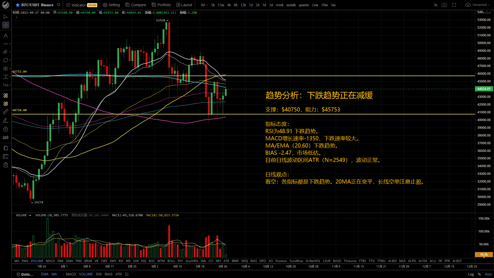Open the VOLUME indicator dropdown arrow
The height and width of the screenshot is (278, 494).
30,215
